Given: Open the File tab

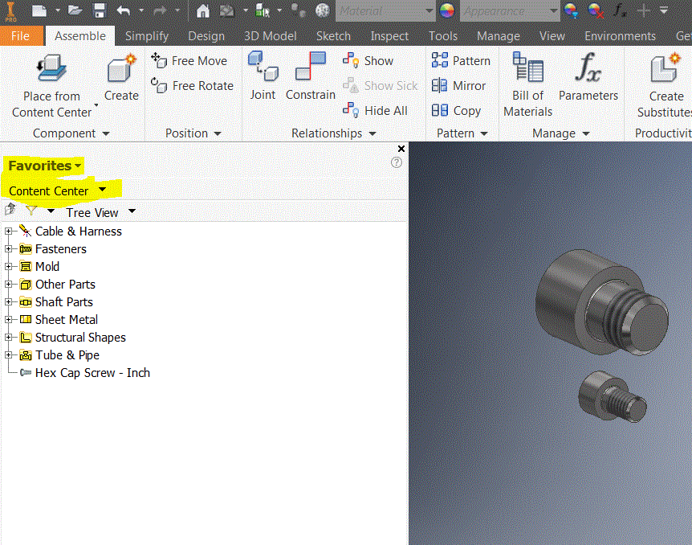Looking at the screenshot, I should tap(21, 36).
